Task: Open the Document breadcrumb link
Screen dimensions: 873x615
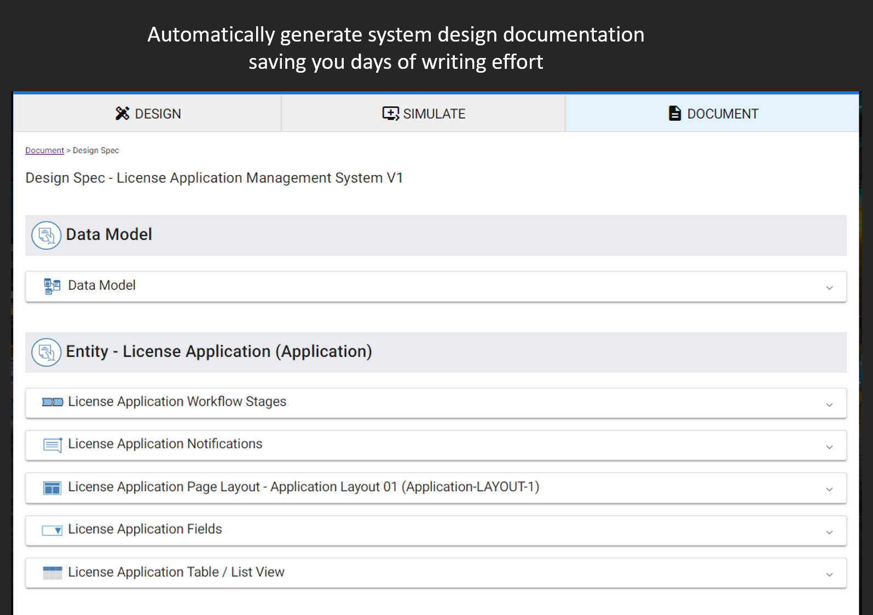Action: pos(44,150)
